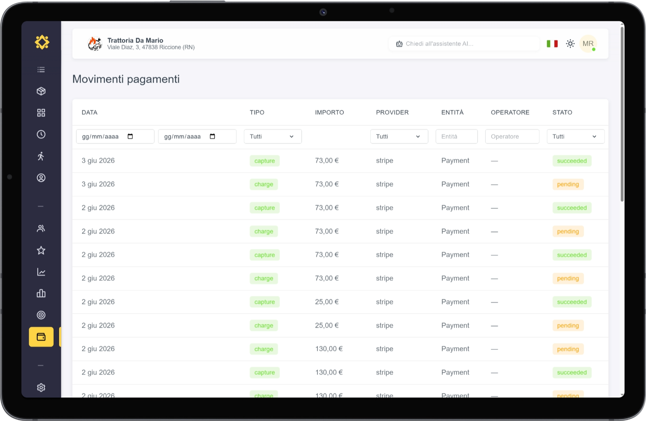The height and width of the screenshot is (421, 646).
Task: Open the grid dashboard sidebar icon
Action: tap(41, 113)
